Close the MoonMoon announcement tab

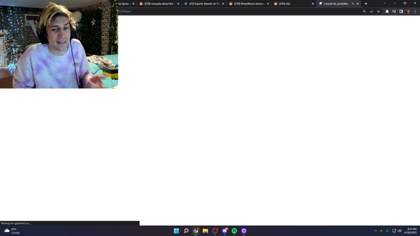(x=268, y=4)
